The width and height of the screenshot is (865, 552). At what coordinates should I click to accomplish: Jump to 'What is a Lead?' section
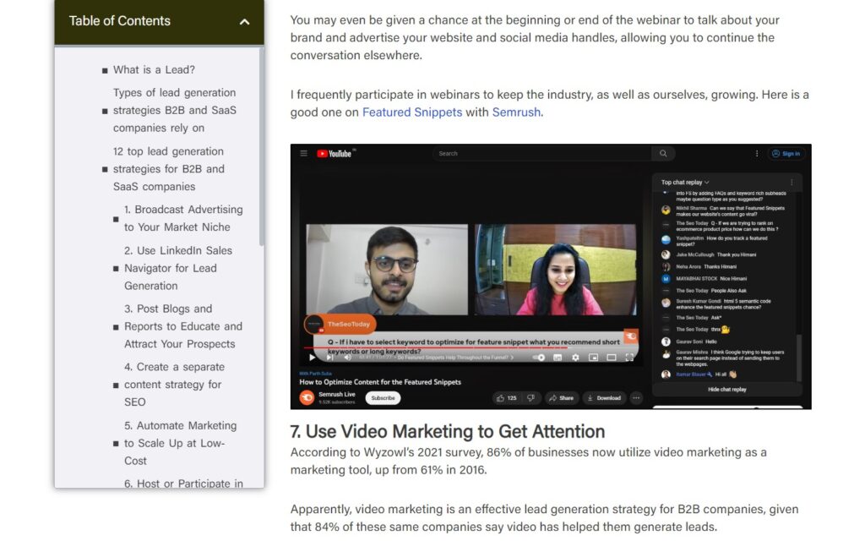point(154,70)
